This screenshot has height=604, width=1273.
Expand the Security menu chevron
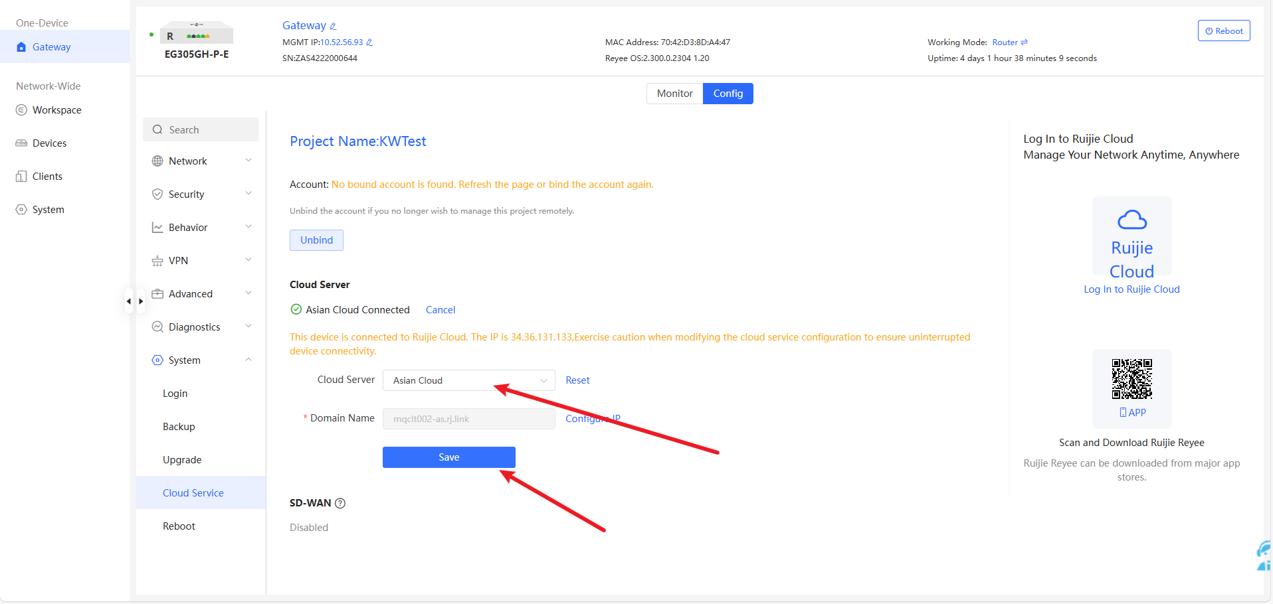pos(248,193)
